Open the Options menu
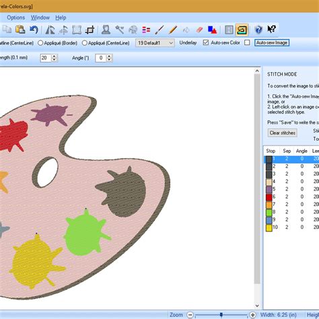The width and height of the screenshot is (319, 319). click(x=15, y=17)
